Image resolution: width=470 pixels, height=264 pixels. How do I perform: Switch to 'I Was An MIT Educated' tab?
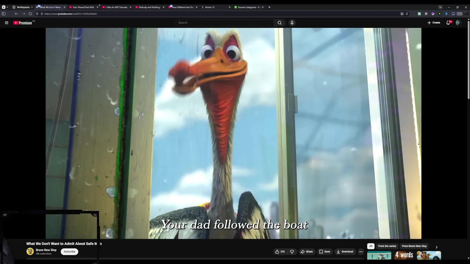click(x=116, y=7)
